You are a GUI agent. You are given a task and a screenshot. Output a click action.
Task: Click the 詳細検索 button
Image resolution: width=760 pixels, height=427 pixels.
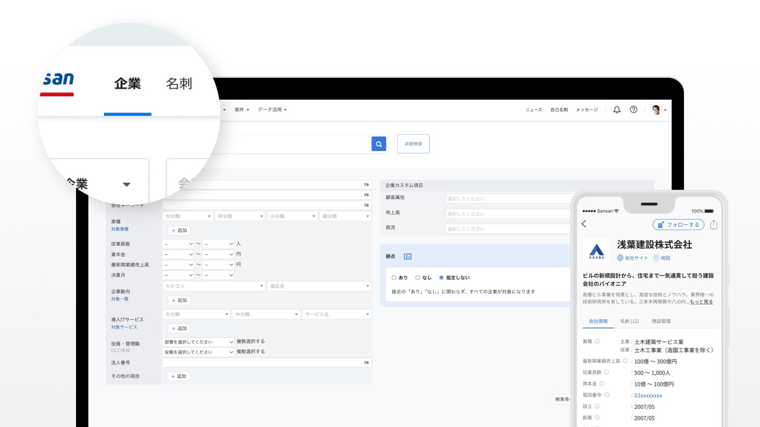[x=413, y=144]
